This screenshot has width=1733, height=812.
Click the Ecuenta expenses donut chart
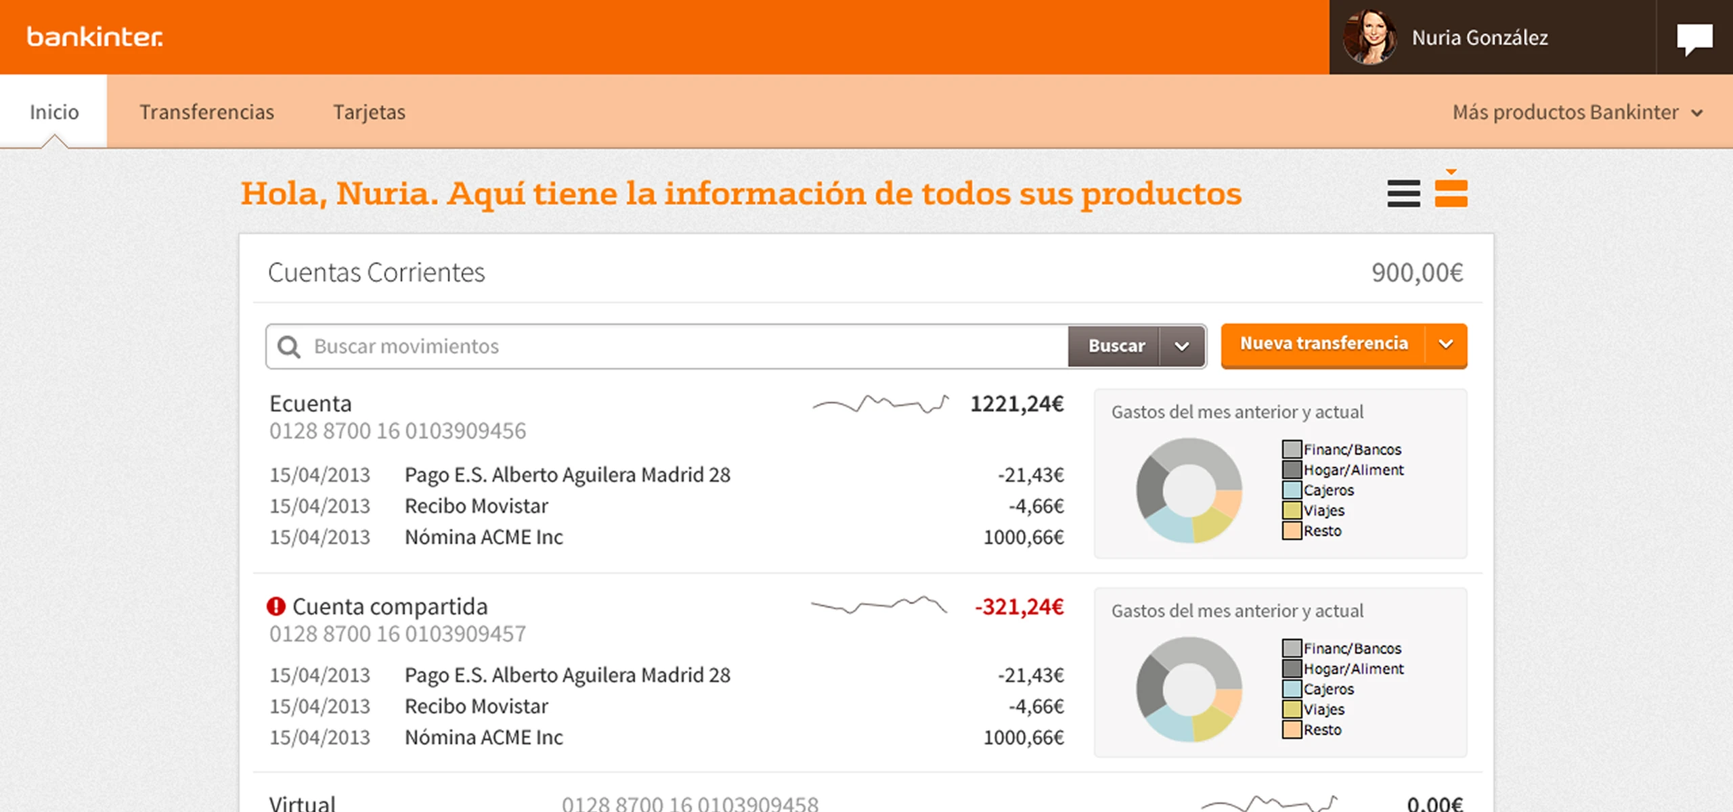[1189, 490]
